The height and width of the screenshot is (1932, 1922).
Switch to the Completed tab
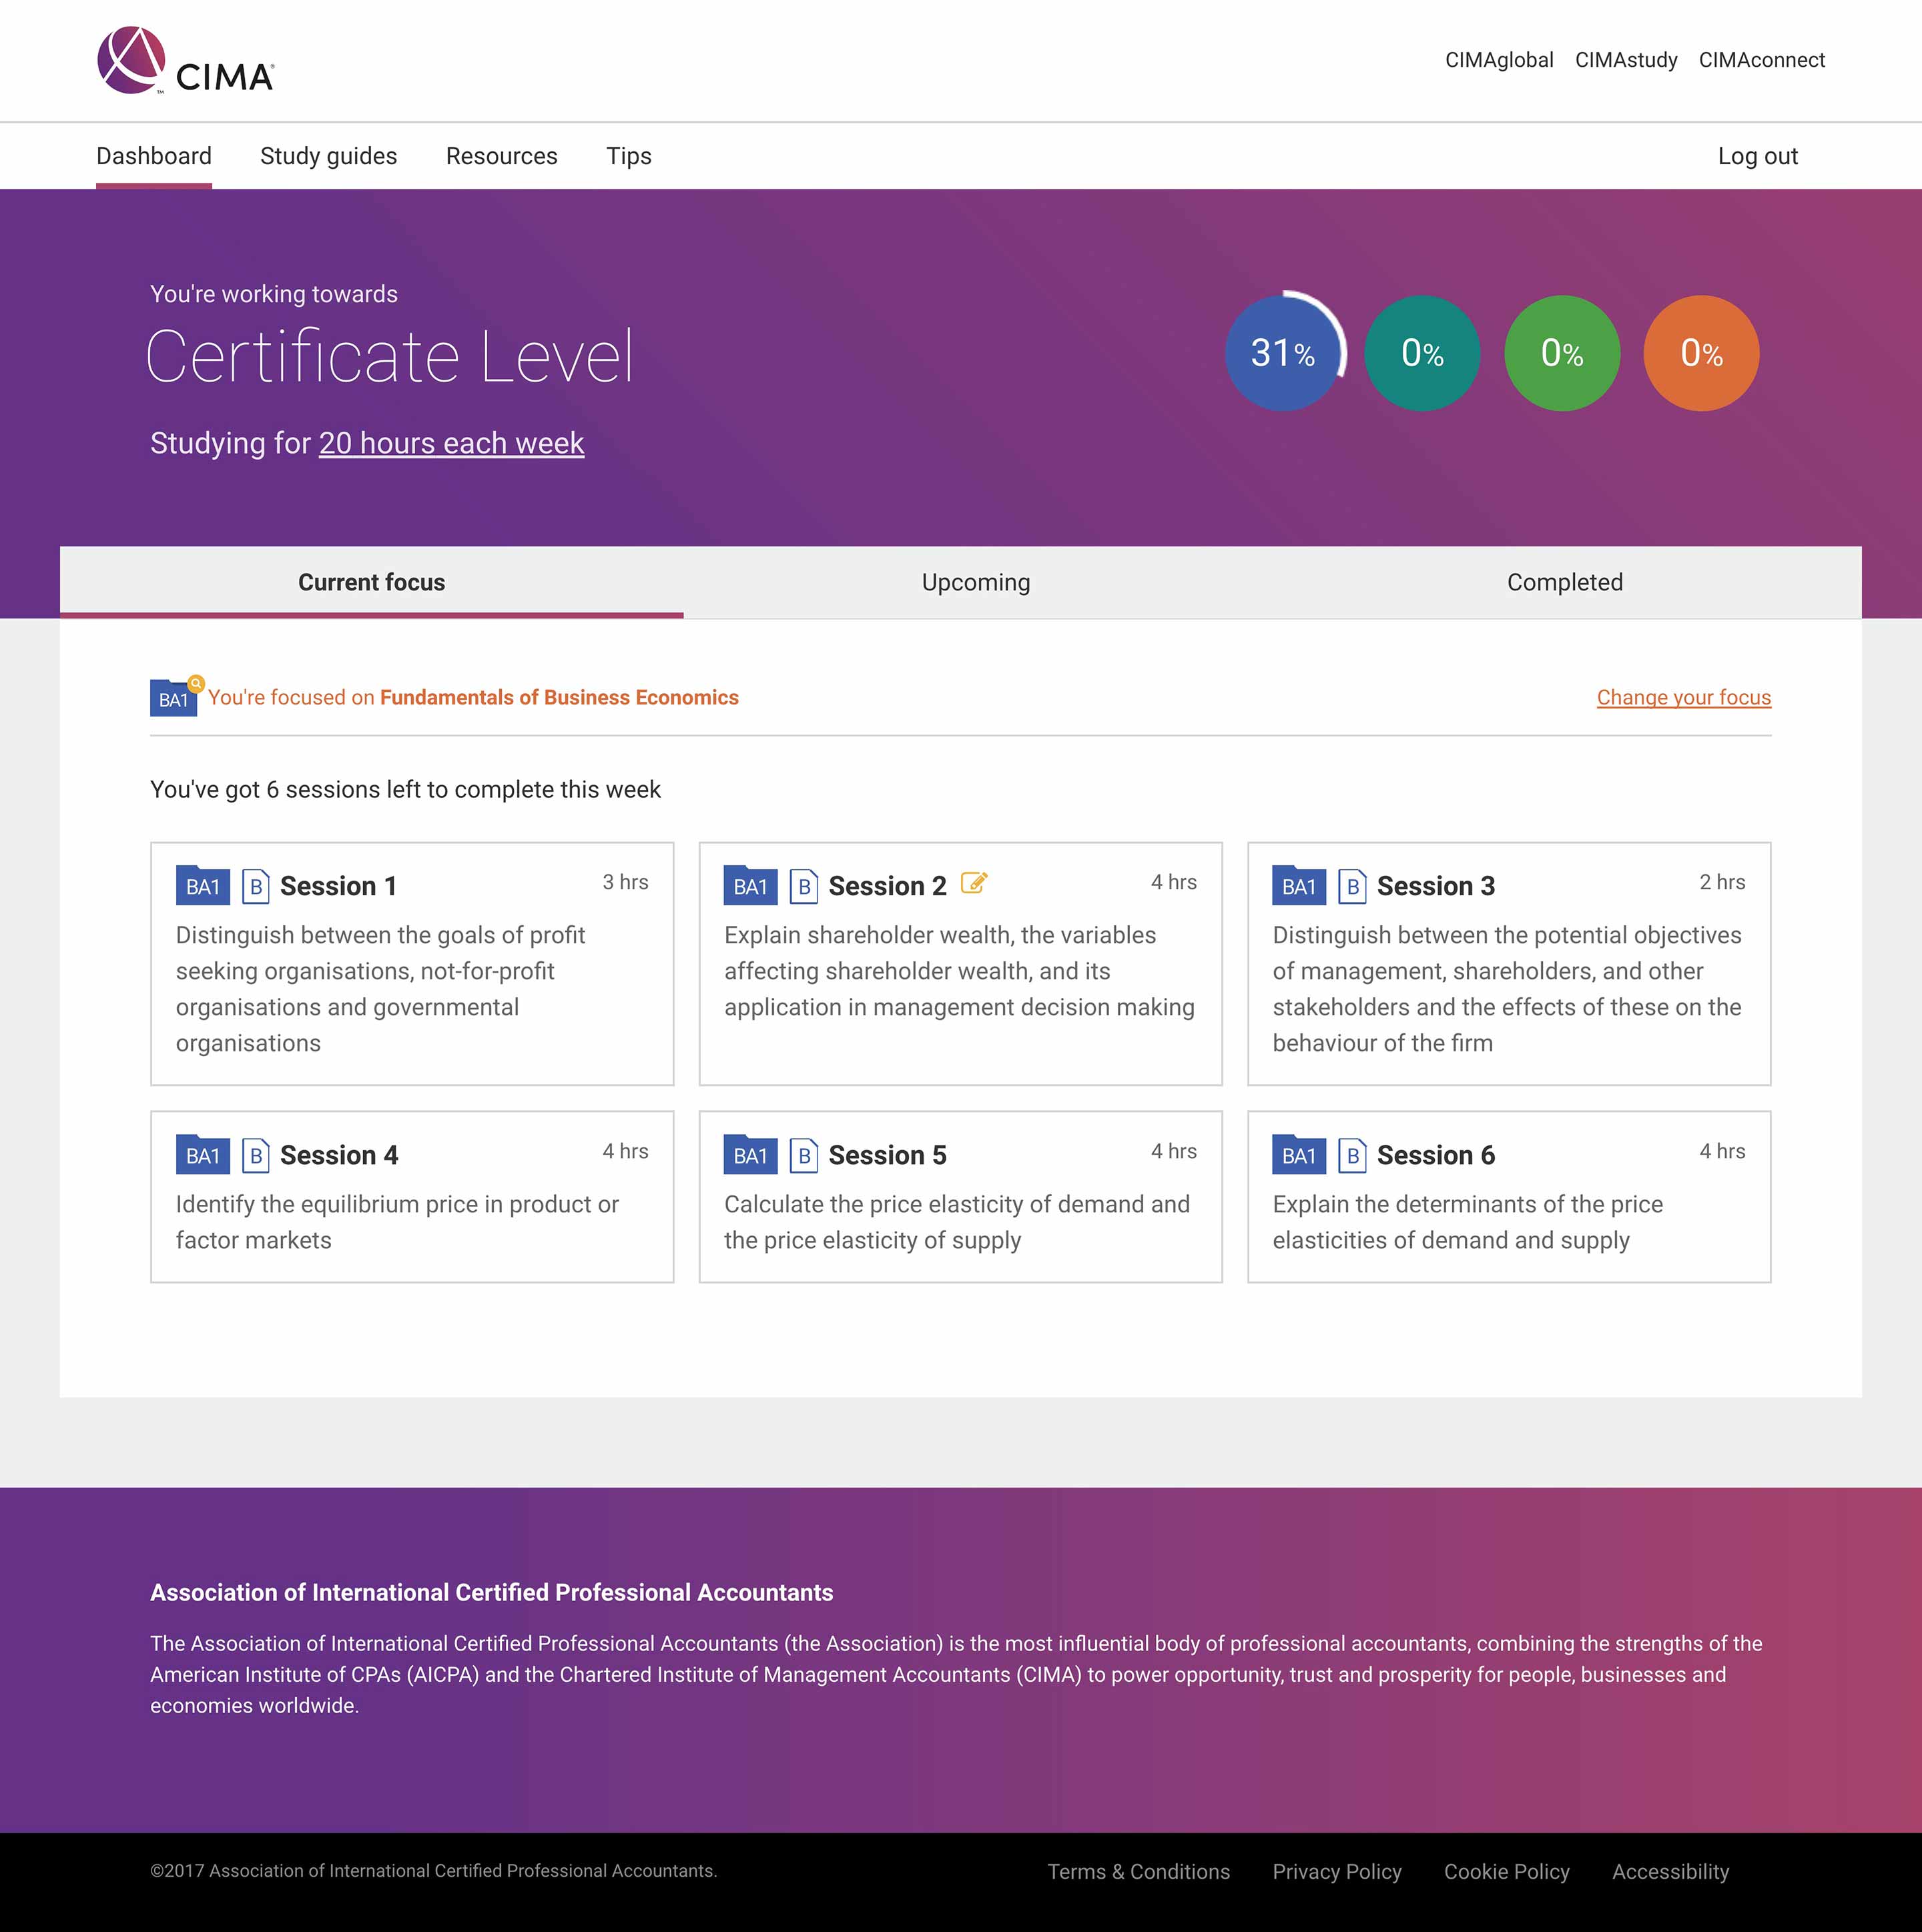[x=1565, y=582]
